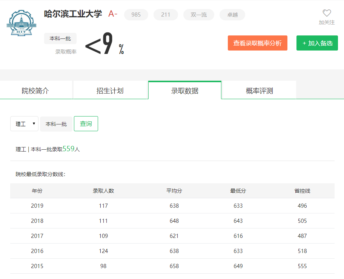This screenshot has width=344, height=279.
Task: Click the 2015 year cell
Action: point(37,266)
